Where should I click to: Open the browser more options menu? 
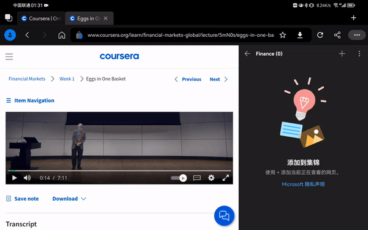pos(357,35)
